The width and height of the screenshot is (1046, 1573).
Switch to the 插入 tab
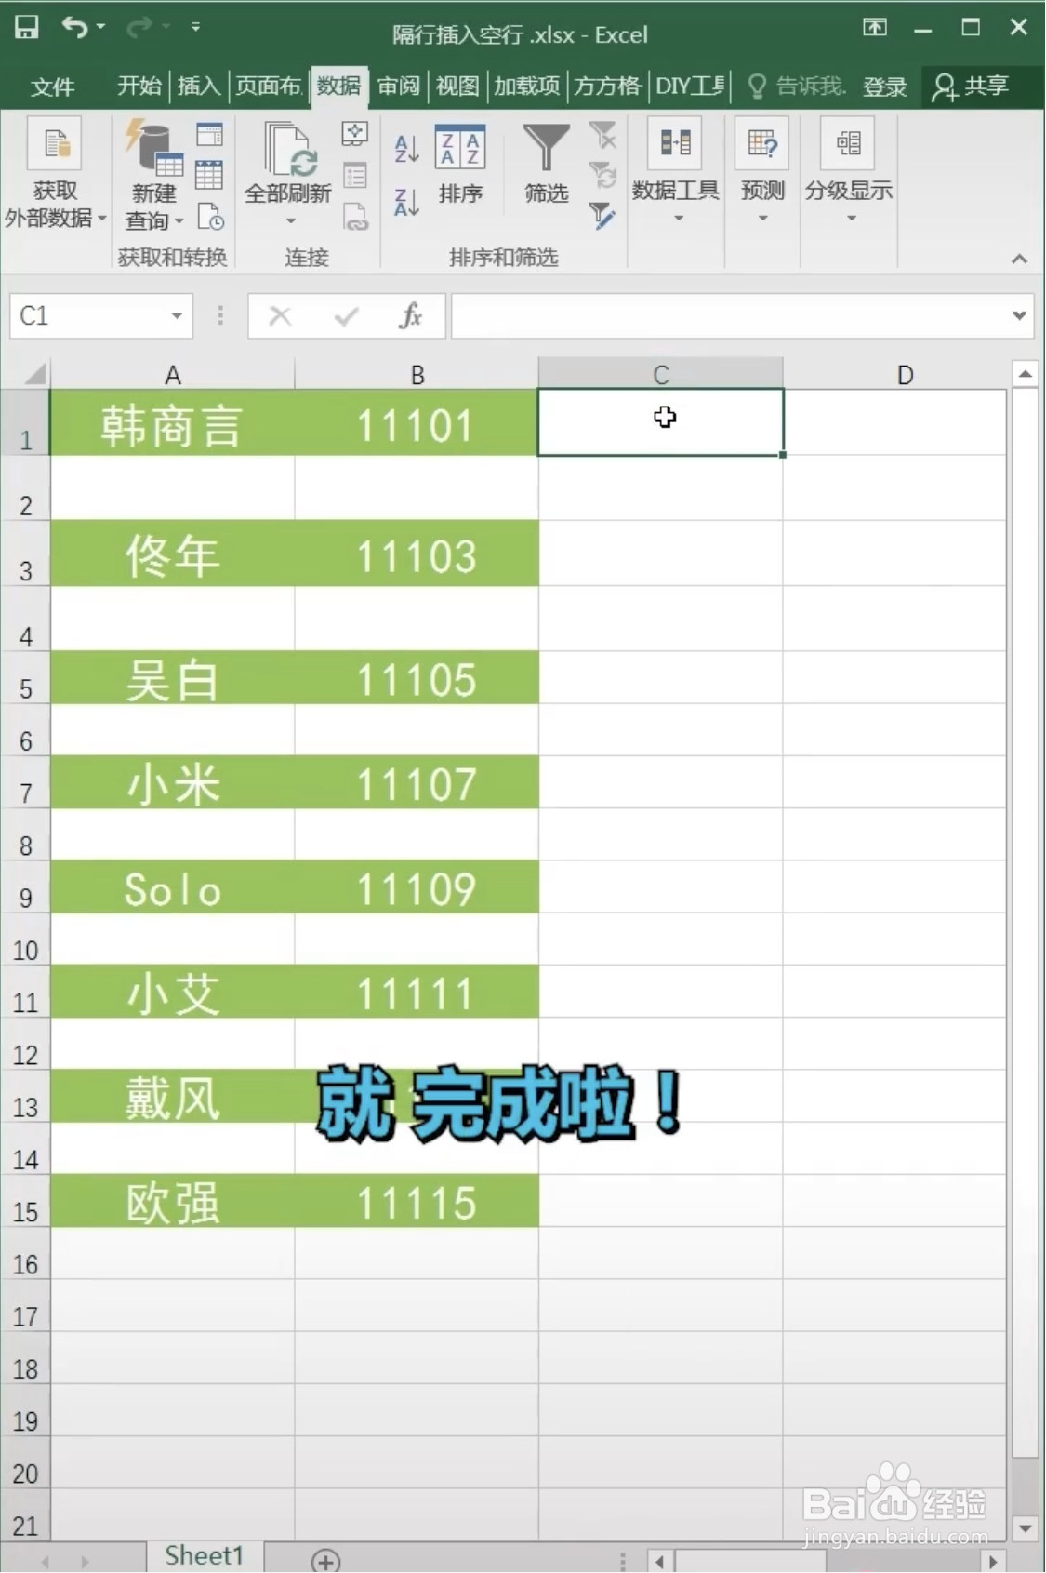198,86
